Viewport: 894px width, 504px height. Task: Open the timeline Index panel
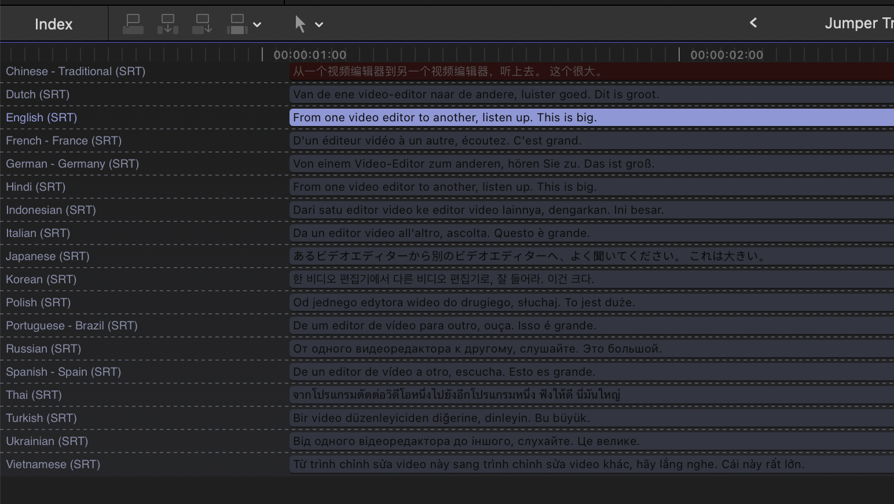(x=53, y=24)
